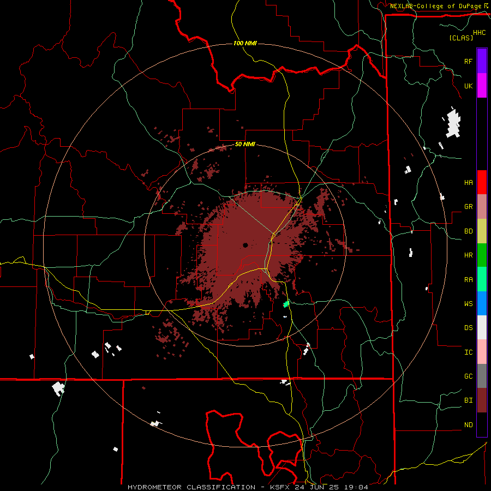Image resolution: width=491 pixels, height=491 pixels.
Task: Click the RF legend label
Action: (x=468, y=61)
